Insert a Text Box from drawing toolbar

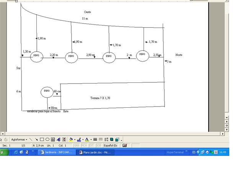click(53, 140)
